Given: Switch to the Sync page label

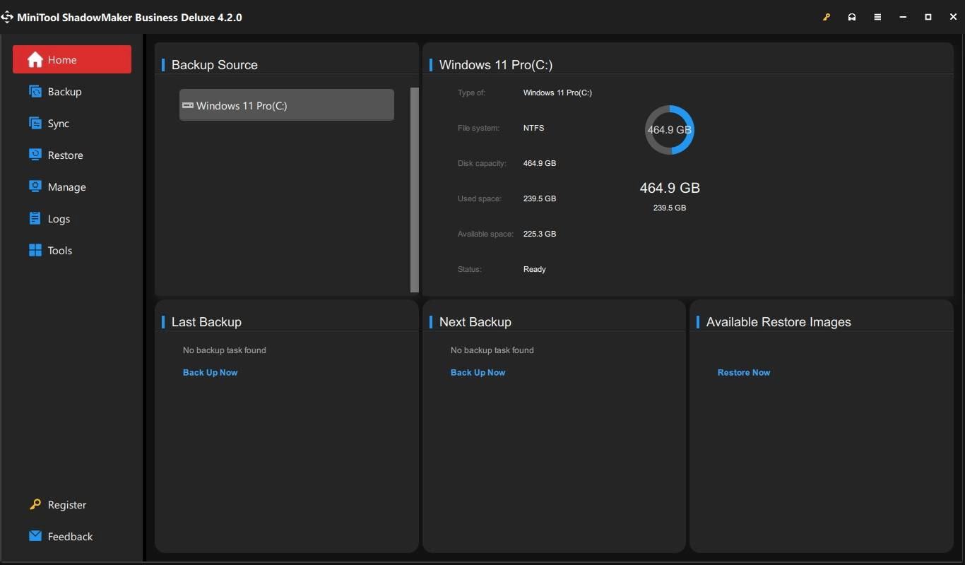Looking at the screenshot, I should coord(59,124).
